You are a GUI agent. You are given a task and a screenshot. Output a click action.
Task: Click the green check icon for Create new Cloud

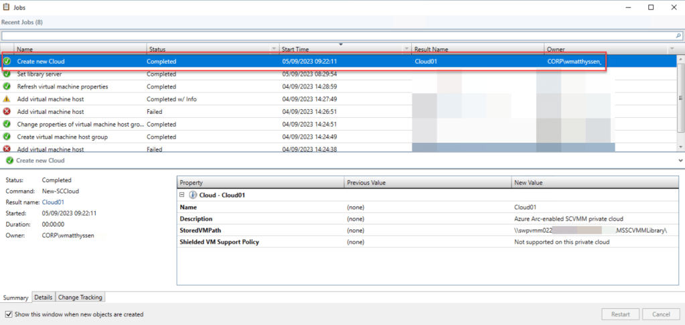pyautogui.click(x=7, y=61)
